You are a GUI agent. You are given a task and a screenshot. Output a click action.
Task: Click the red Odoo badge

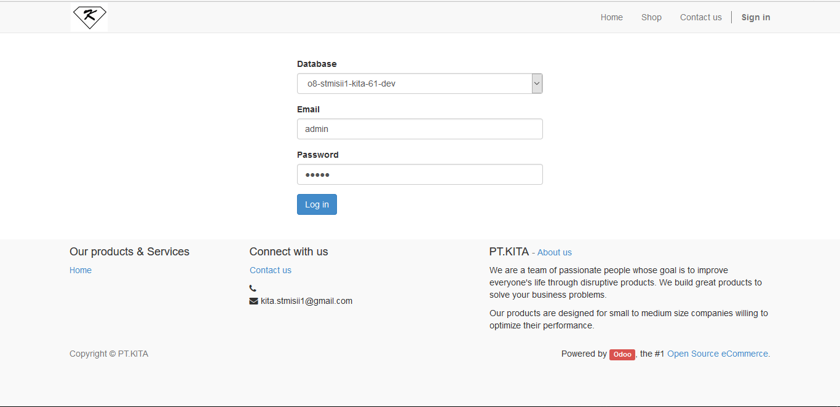click(x=622, y=354)
